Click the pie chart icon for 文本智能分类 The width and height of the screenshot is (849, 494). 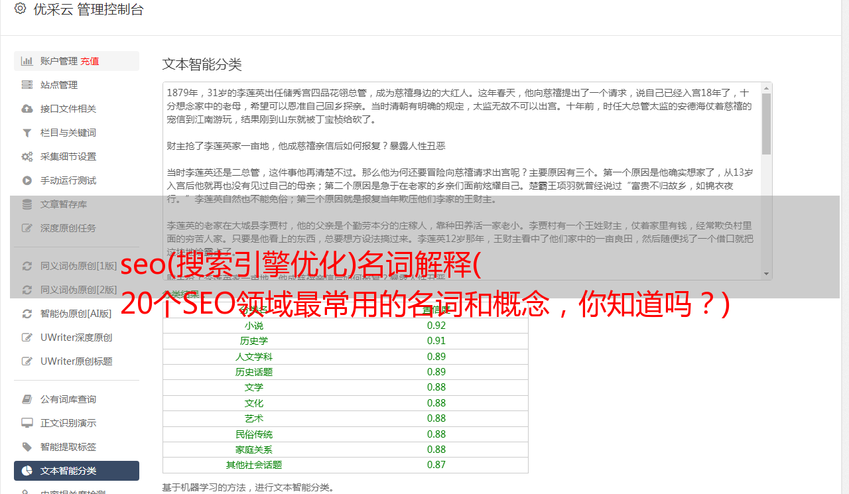(27, 471)
